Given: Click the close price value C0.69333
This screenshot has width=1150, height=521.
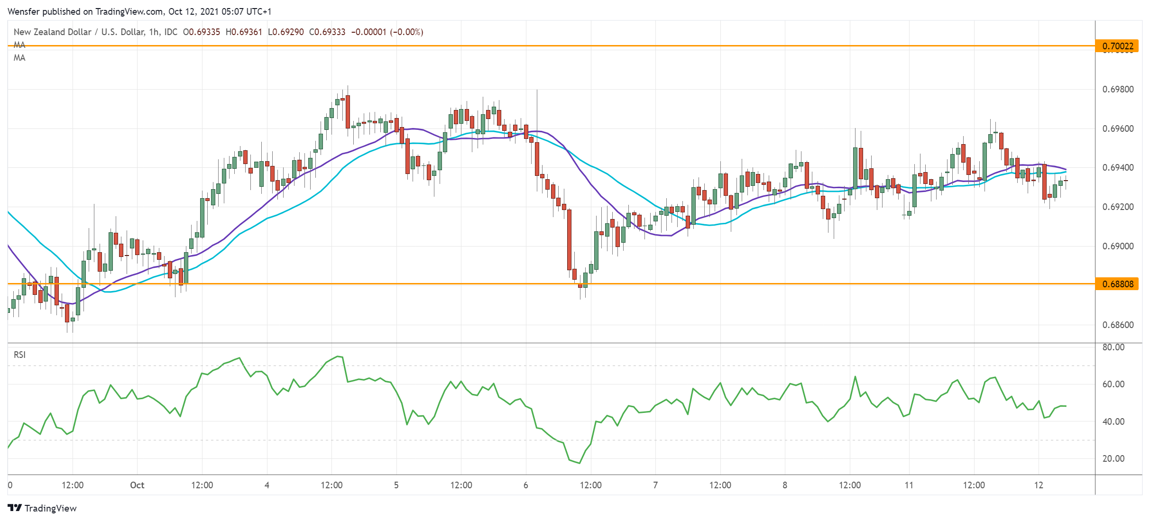Looking at the screenshot, I should [328, 32].
